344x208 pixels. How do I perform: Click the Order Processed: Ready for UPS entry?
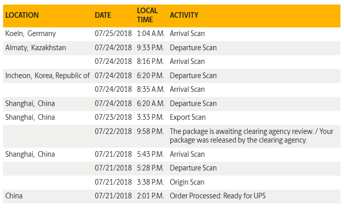[216, 196]
